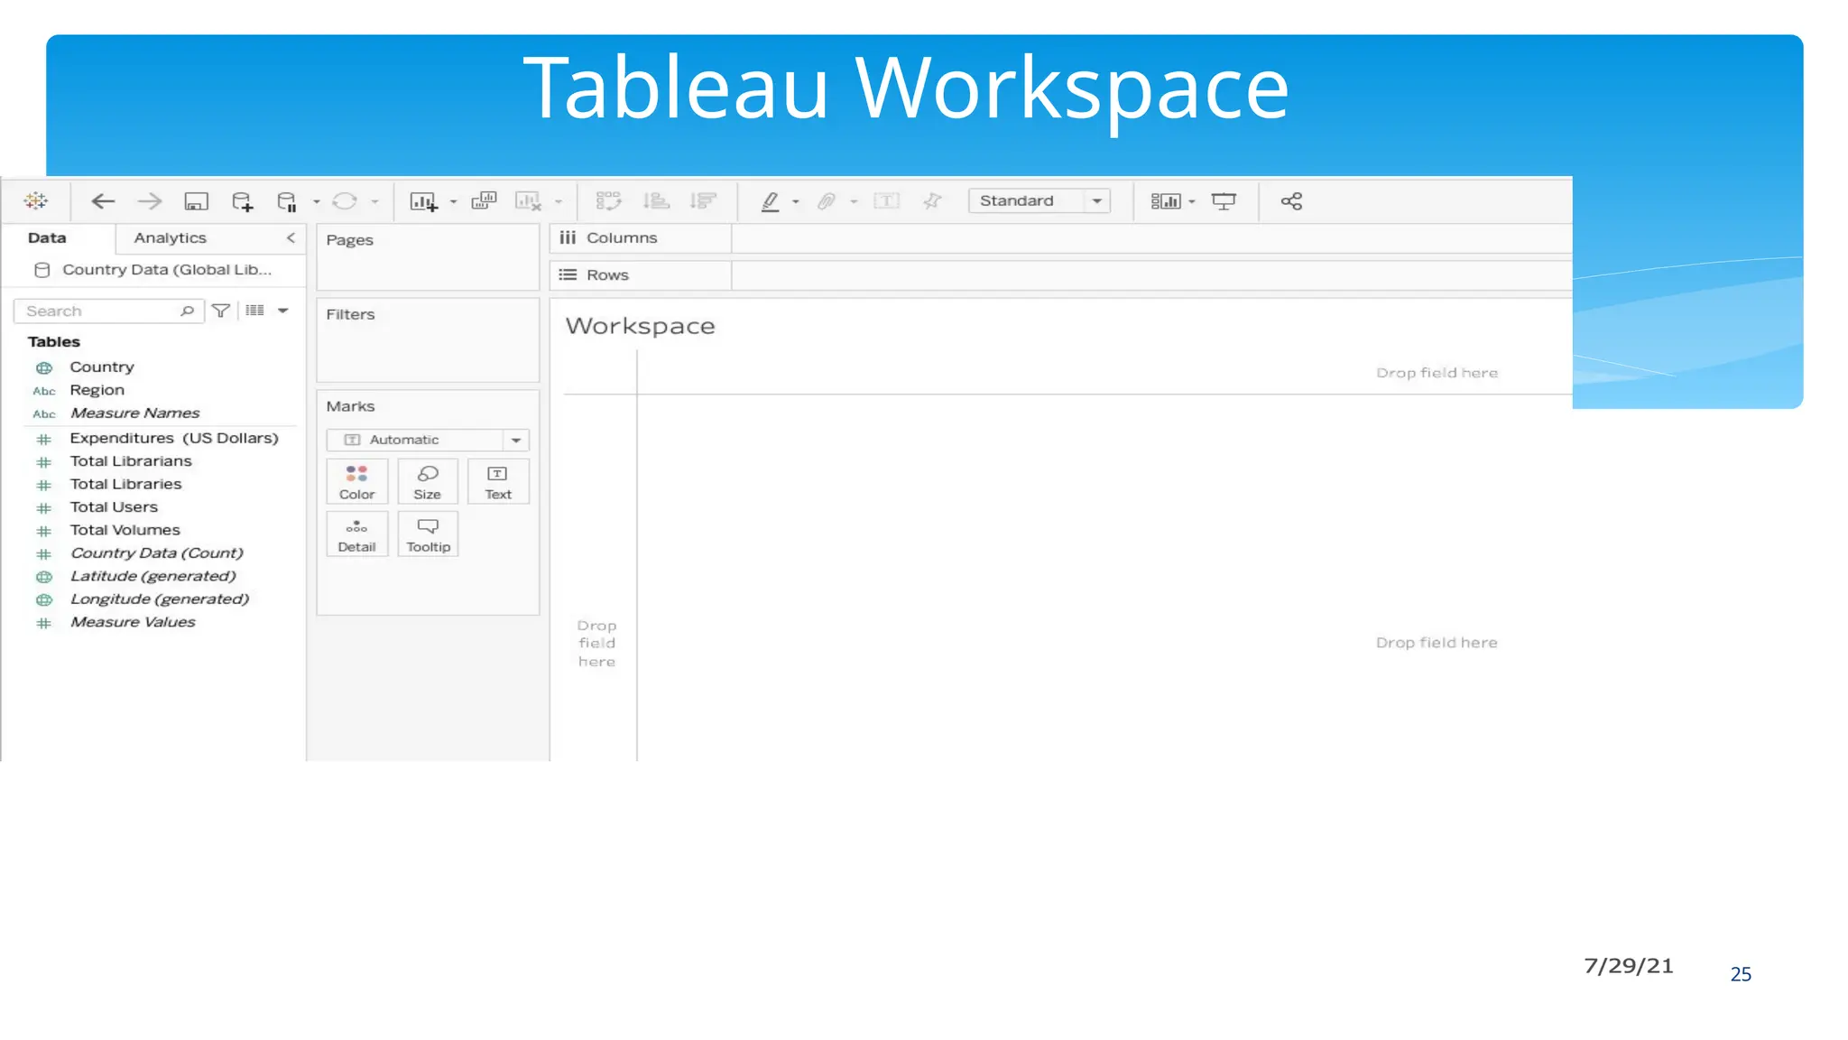Viewport: 1848px width, 1040px height.
Task: Open the Automatic mark type dropdown
Action: pos(428,440)
